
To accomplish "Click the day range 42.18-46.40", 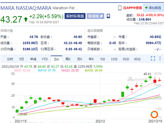I will coord(73,43).
